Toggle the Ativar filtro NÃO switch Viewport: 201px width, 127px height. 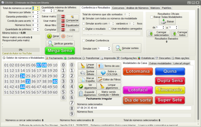(61, 25)
